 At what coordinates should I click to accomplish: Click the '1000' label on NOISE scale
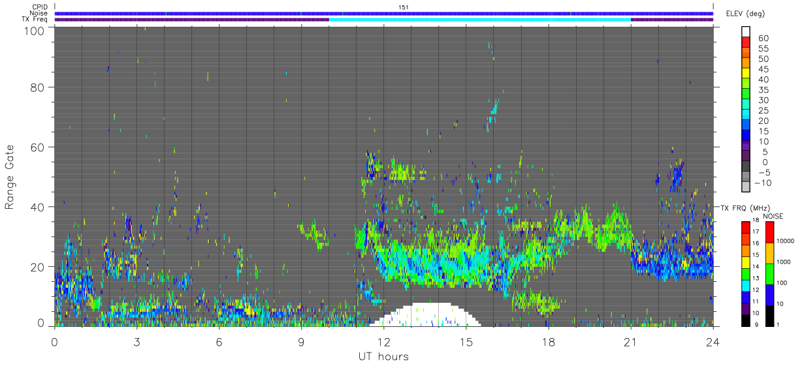(x=784, y=262)
